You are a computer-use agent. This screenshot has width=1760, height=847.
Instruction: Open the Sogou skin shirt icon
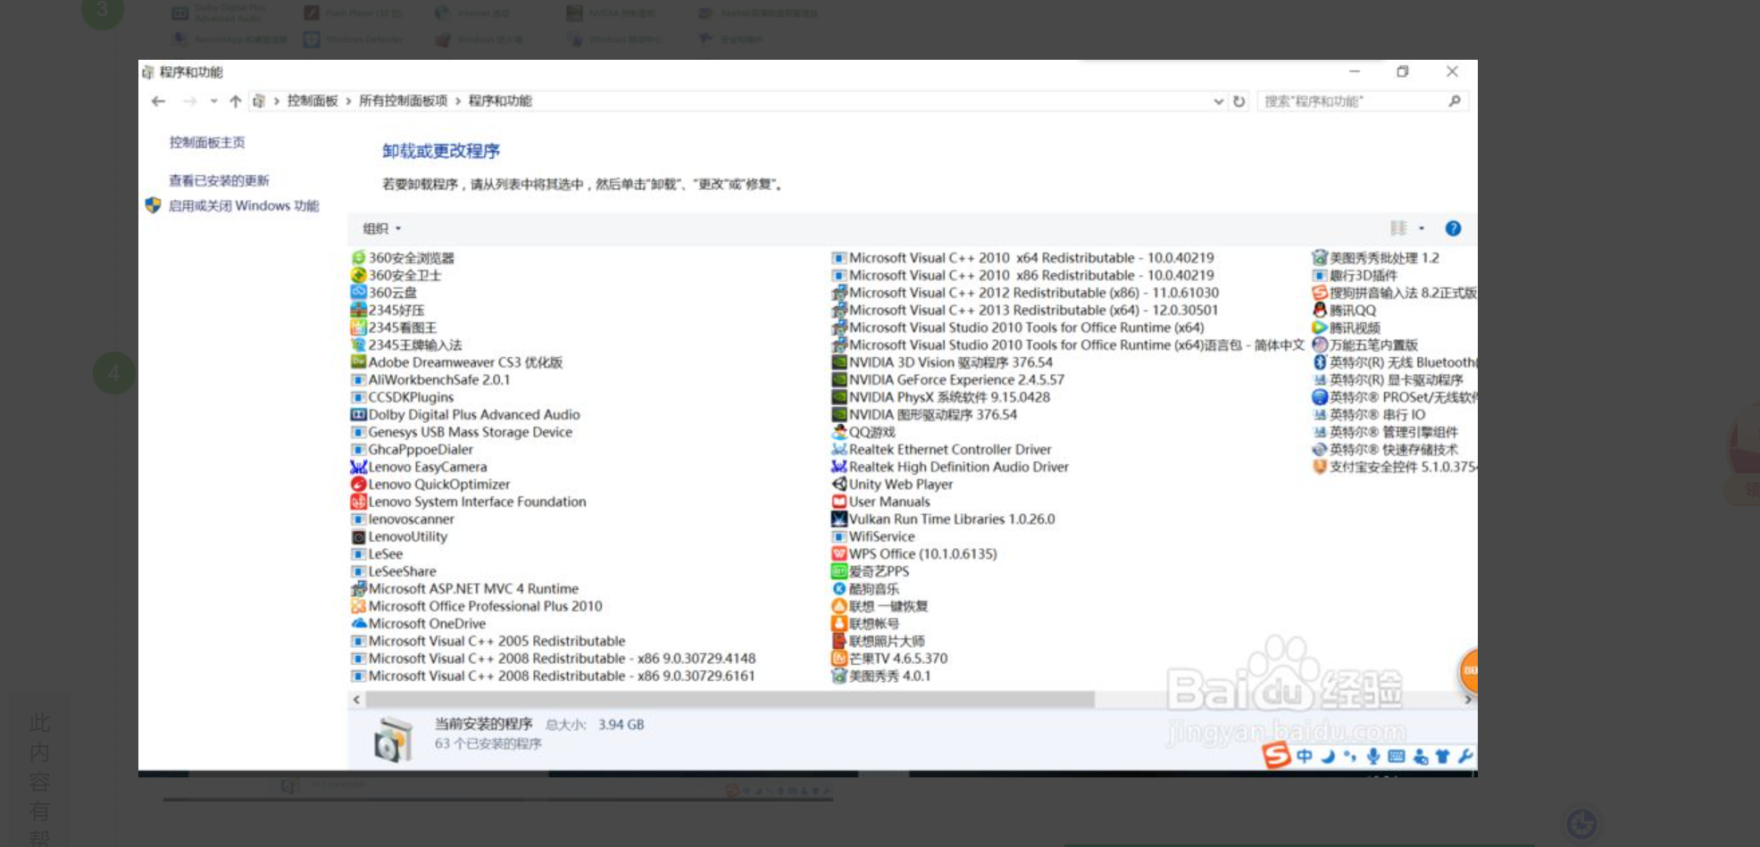coord(1442,756)
